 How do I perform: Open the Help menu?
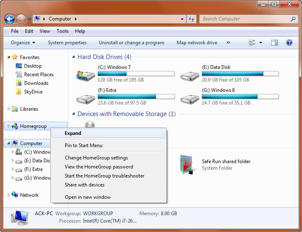80,31
